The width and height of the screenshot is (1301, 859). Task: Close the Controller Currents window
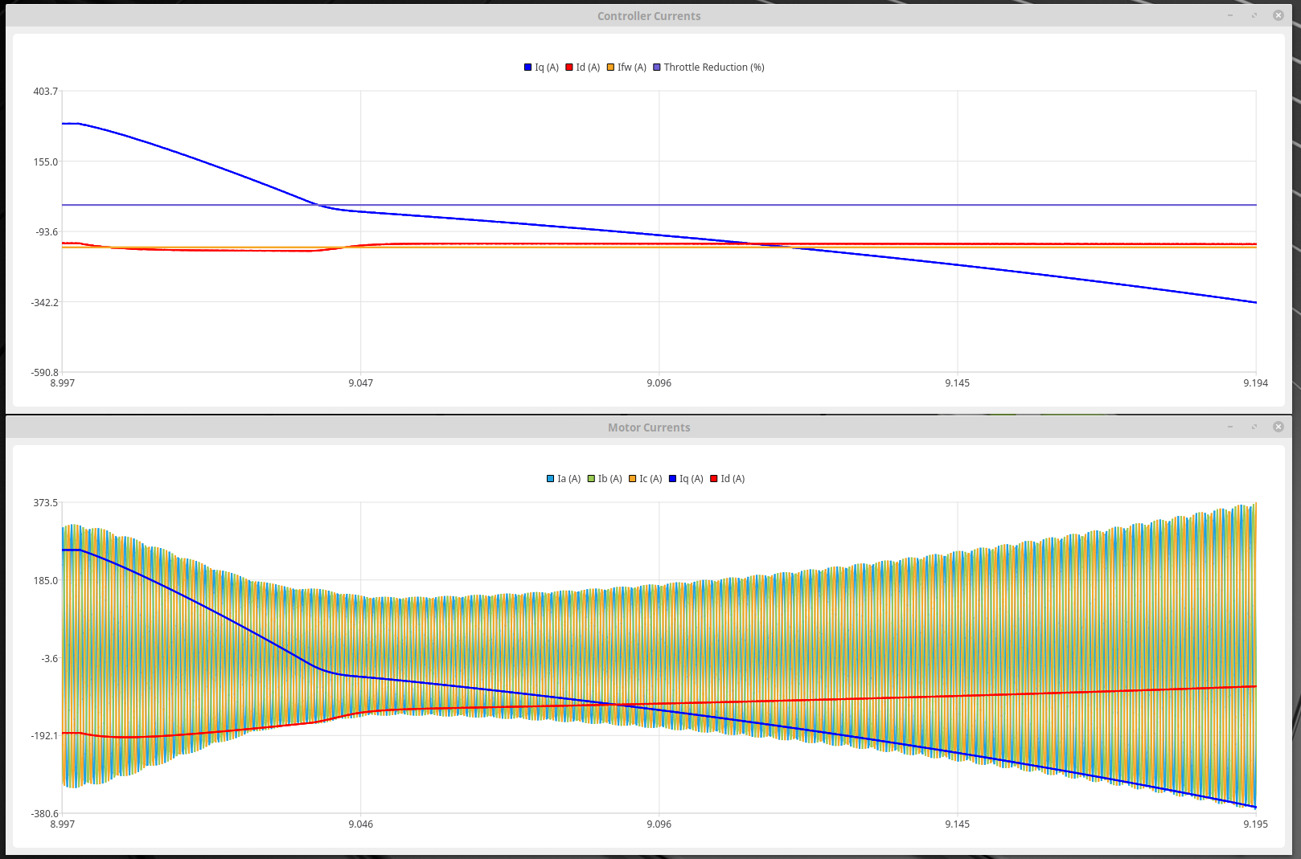[1278, 15]
